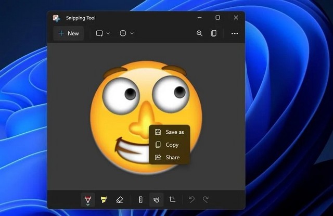Click the copy icon in top toolbar
The width and height of the screenshot is (333, 216).
coord(214,33)
